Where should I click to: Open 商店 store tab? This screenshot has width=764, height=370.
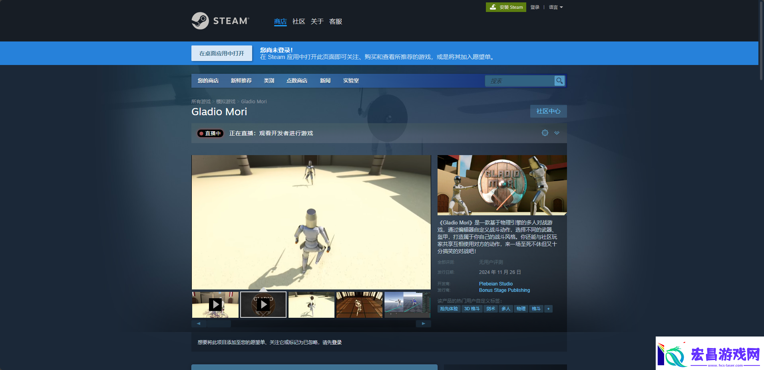[x=281, y=22]
